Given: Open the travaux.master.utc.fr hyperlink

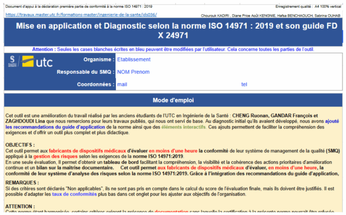Looking at the screenshot, I should [81, 15].
